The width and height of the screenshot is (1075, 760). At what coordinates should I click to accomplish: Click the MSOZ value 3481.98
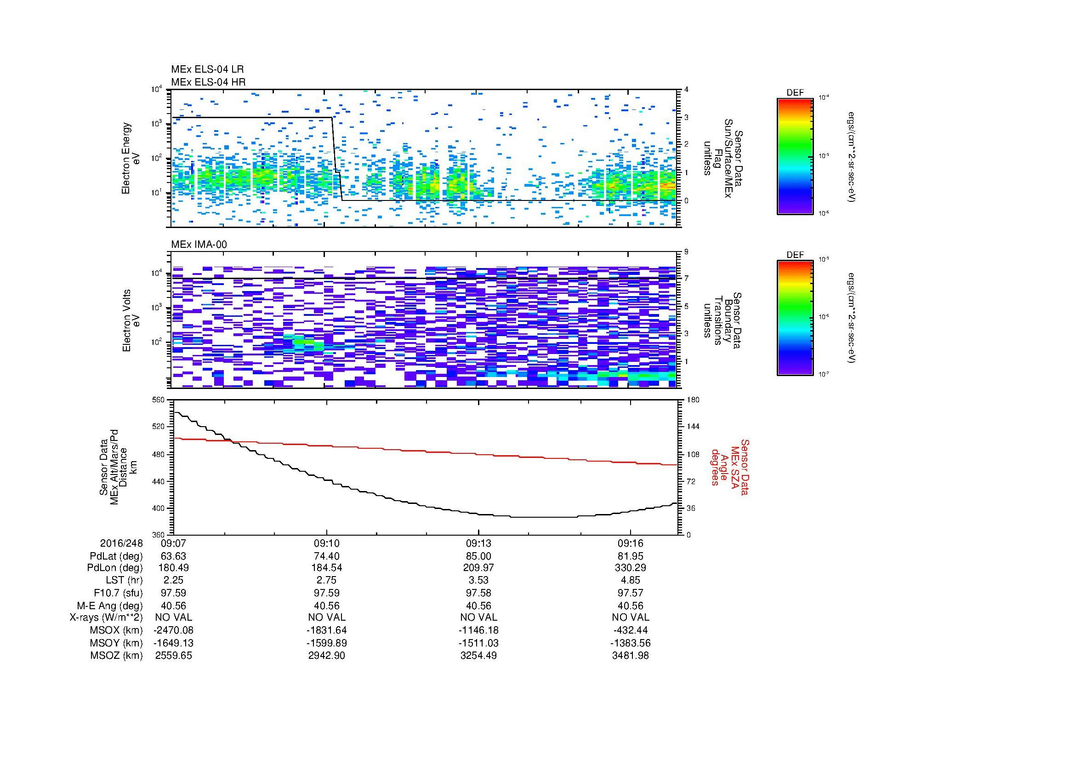click(x=631, y=656)
